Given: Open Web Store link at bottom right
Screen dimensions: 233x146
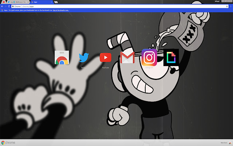Looking at the screenshot, I should click(x=226, y=143).
